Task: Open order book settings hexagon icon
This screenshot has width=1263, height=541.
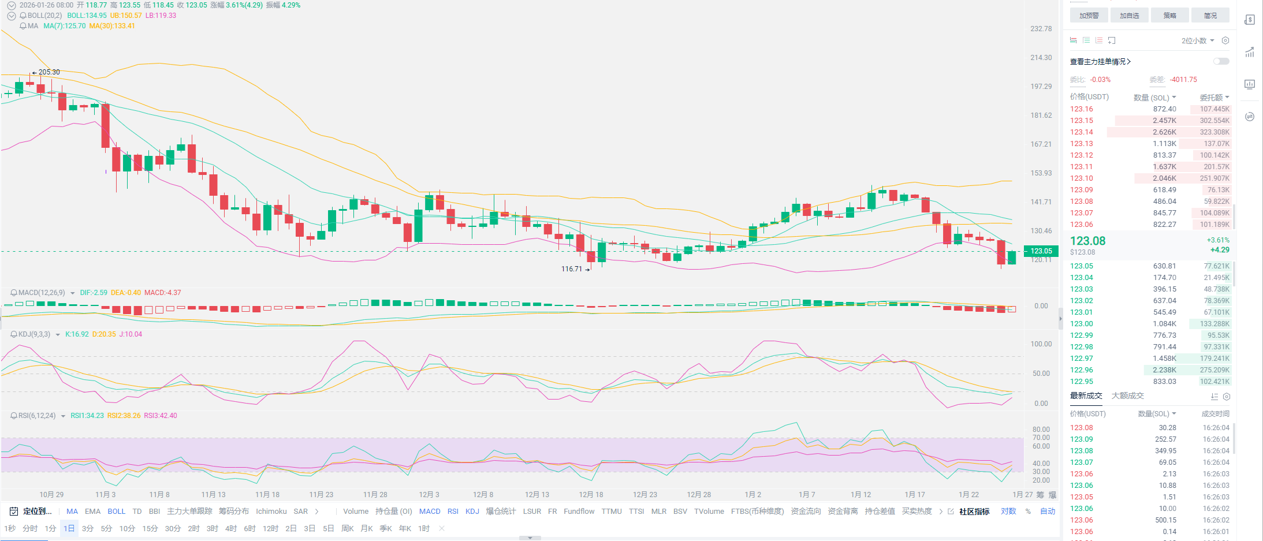Action: click(x=1225, y=40)
